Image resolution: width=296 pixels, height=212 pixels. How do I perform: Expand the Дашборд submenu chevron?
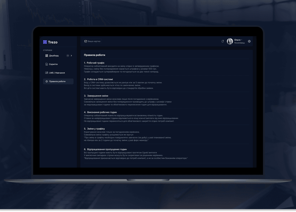click(71, 56)
